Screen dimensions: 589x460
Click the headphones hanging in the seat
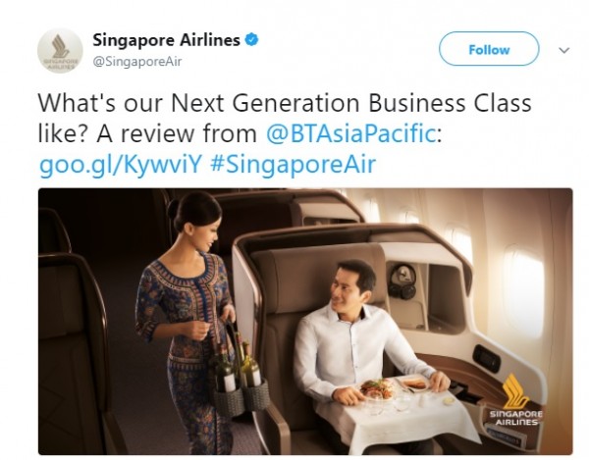tap(402, 281)
